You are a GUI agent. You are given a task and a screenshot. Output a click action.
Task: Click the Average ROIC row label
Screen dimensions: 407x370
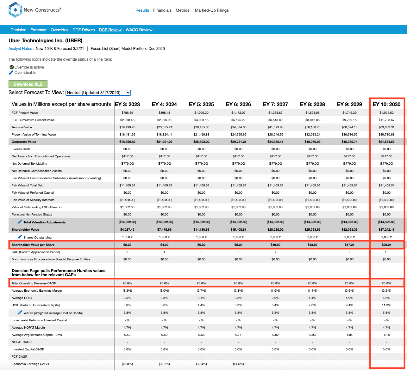(x=22, y=298)
